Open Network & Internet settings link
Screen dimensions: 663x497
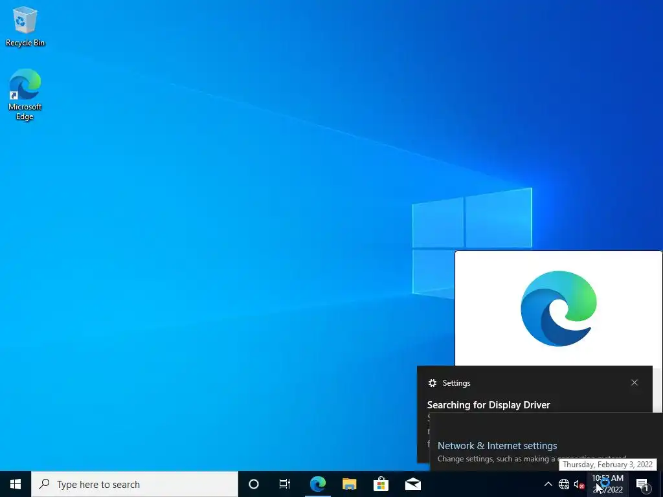pos(497,445)
